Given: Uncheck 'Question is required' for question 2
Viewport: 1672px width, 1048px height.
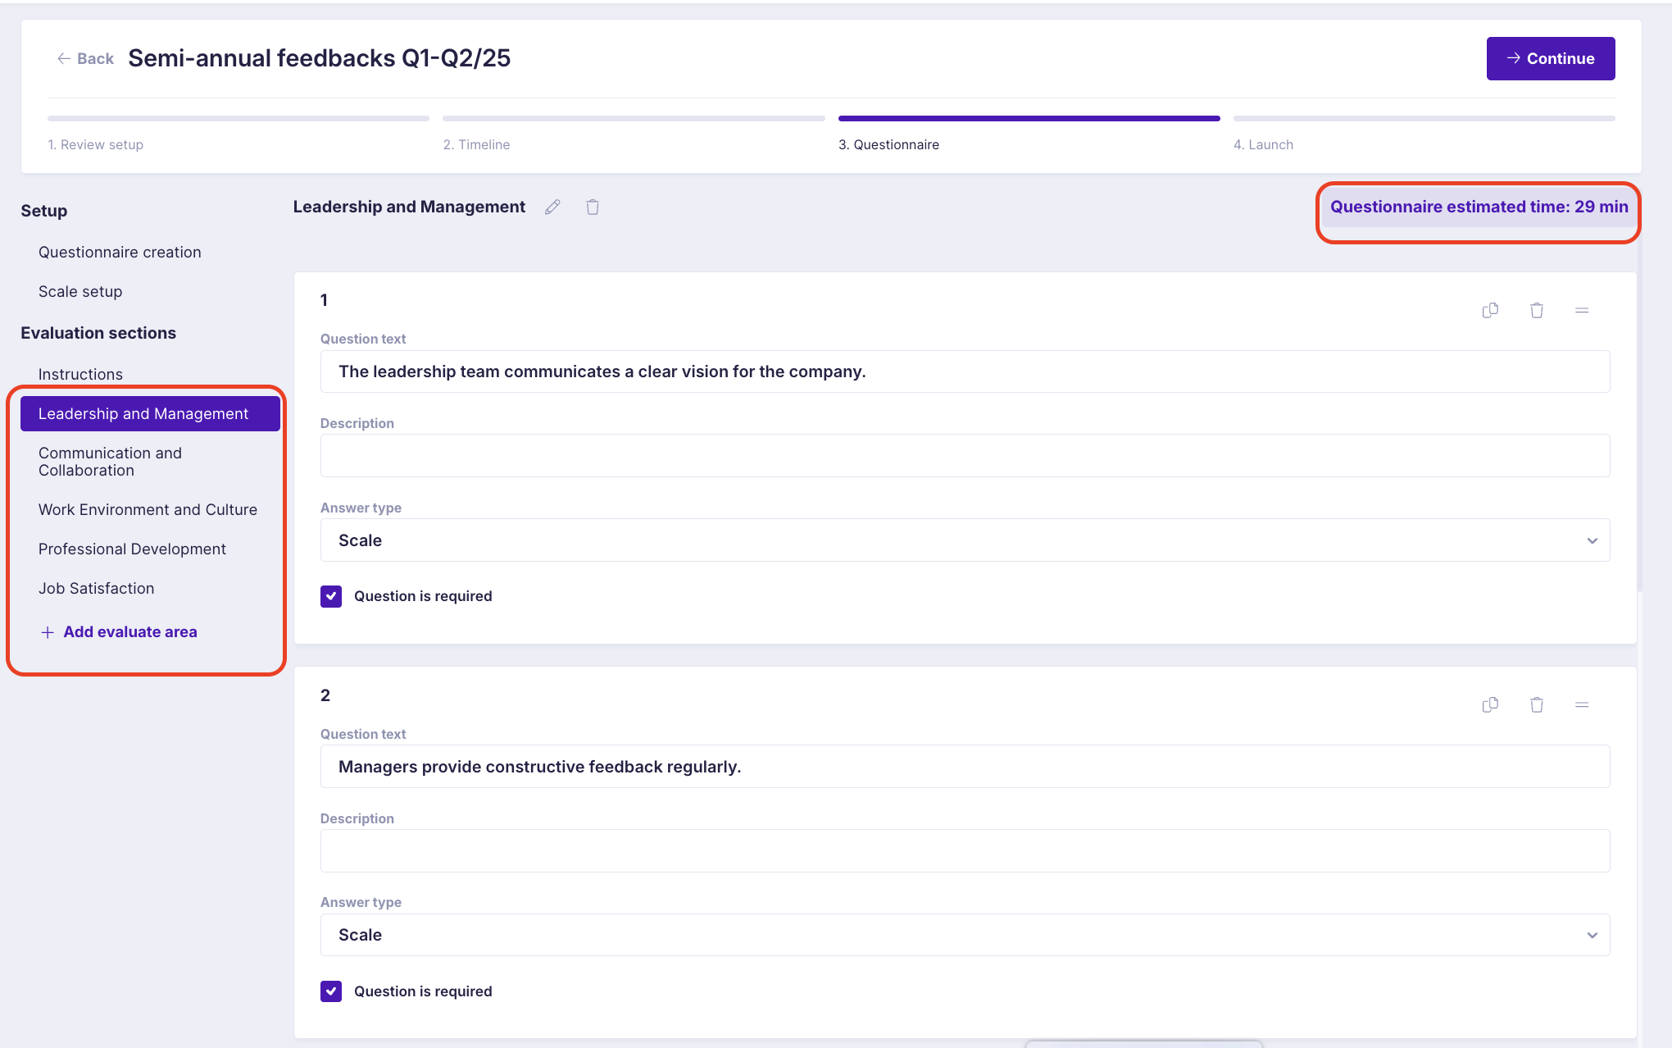Looking at the screenshot, I should pyautogui.click(x=331, y=991).
